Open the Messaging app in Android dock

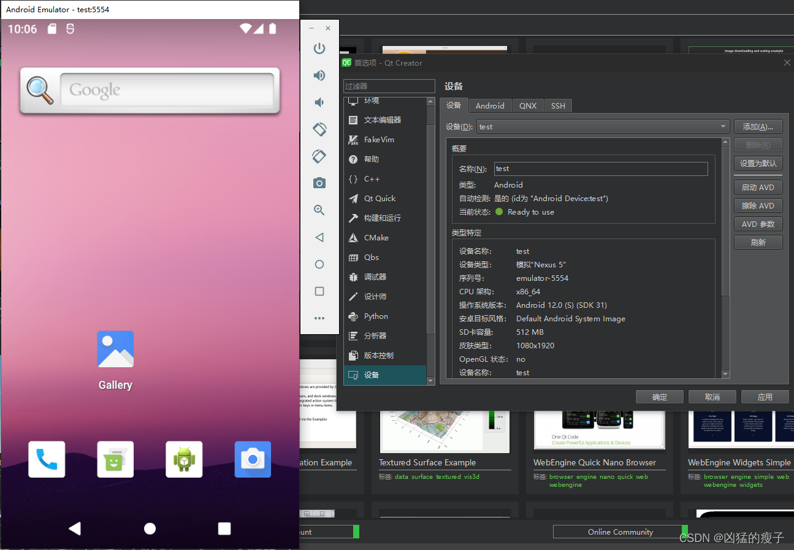pyautogui.click(x=115, y=459)
